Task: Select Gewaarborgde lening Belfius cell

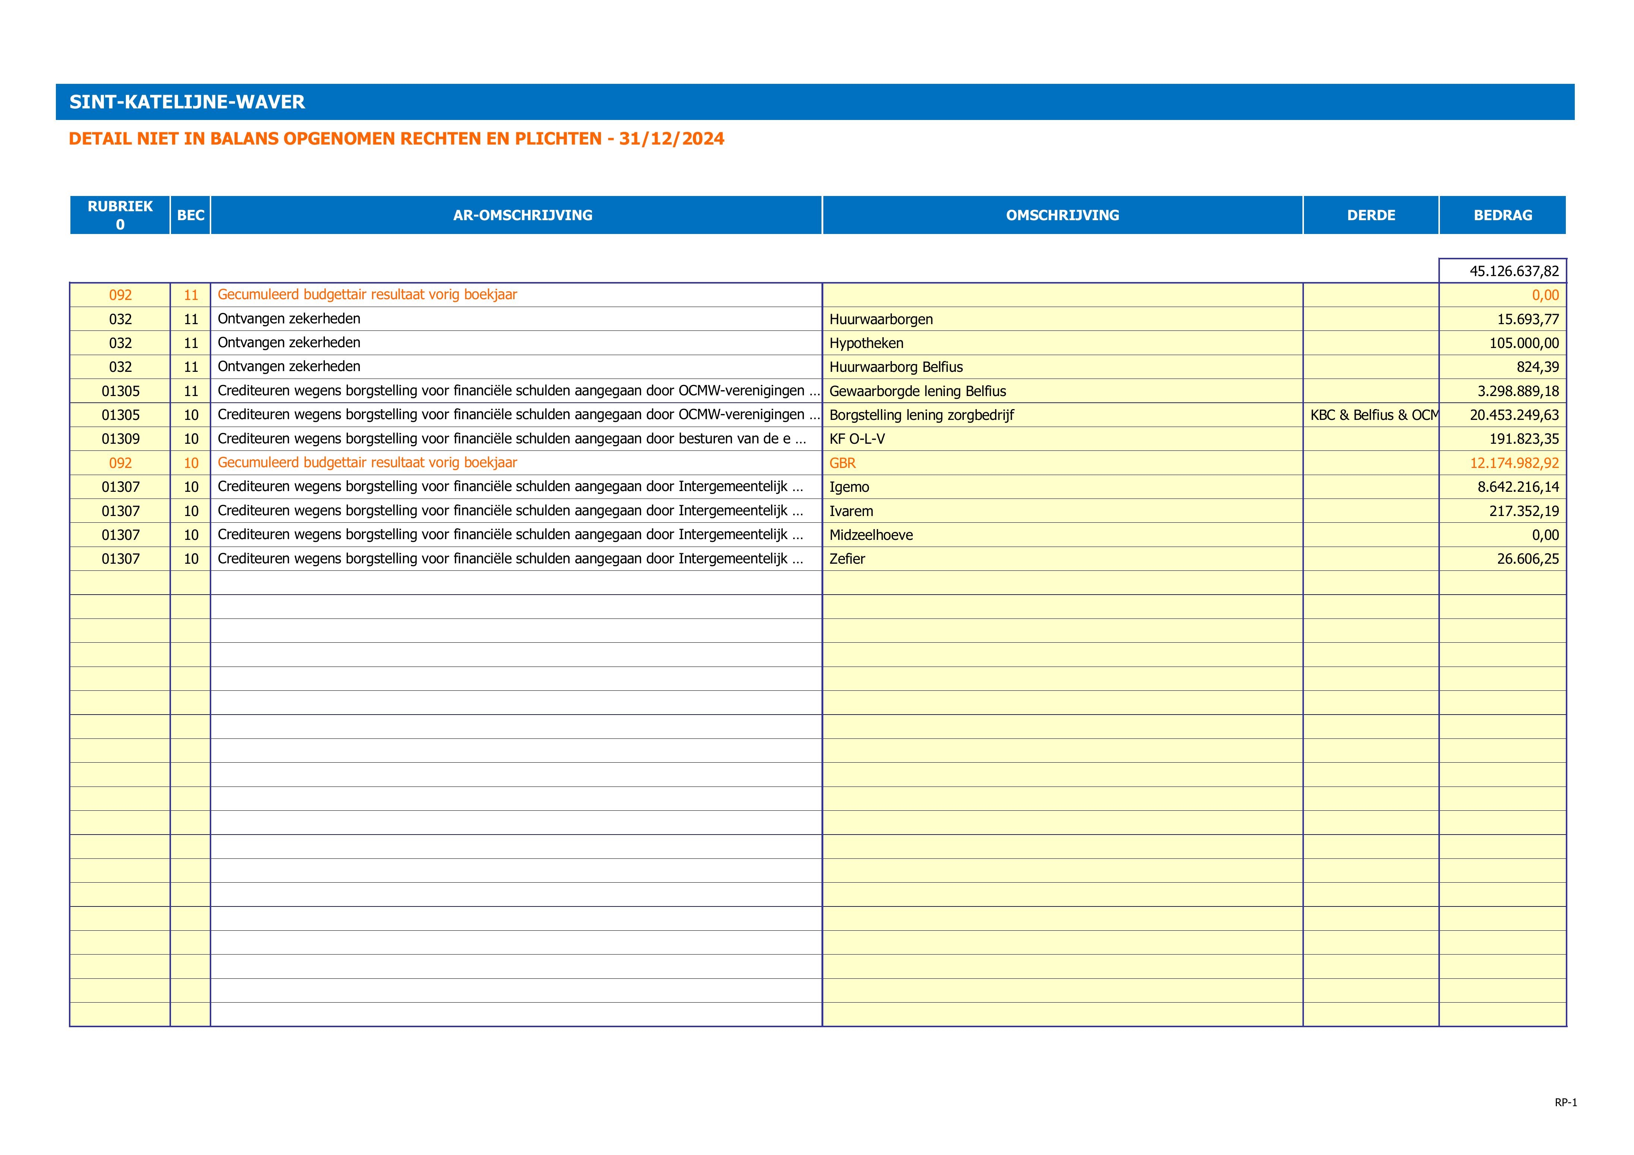Action: coord(1063,392)
